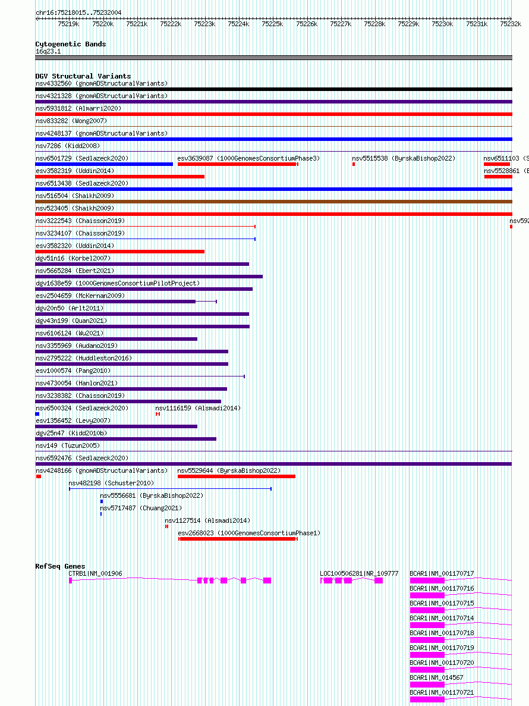This screenshot has height=706, width=529.
Task: Click the purple nsv5665284 variant bar
Action: tap(149, 277)
